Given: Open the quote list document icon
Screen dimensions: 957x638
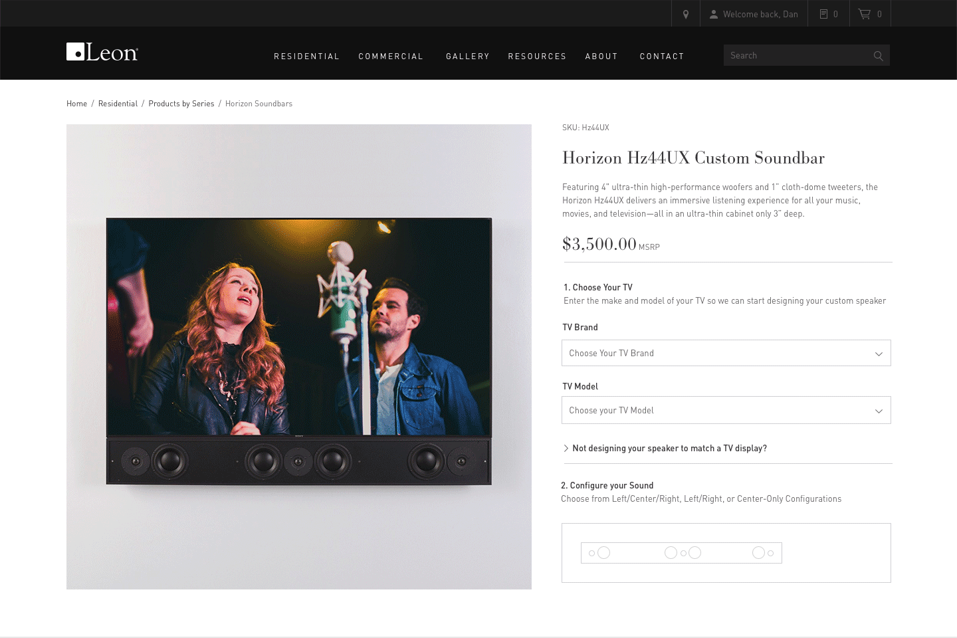Looking at the screenshot, I should 823,14.
